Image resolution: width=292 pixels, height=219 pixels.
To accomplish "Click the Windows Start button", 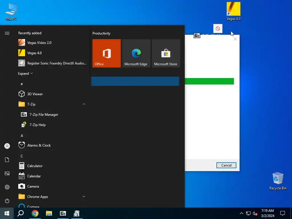I will pos(7,213).
